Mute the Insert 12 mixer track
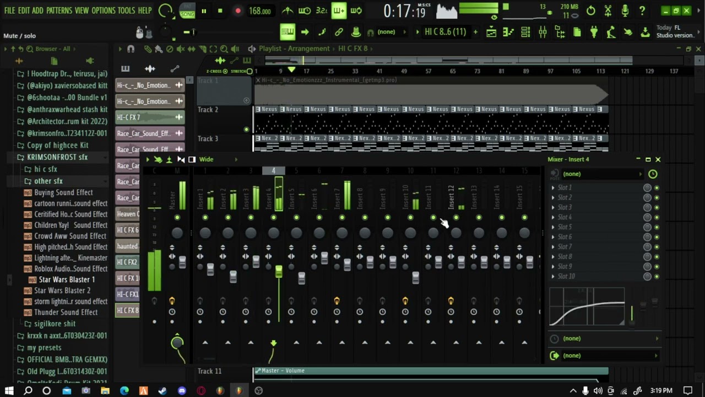The width and height of the screenshot is (705, 397). (x=456, y=218)
